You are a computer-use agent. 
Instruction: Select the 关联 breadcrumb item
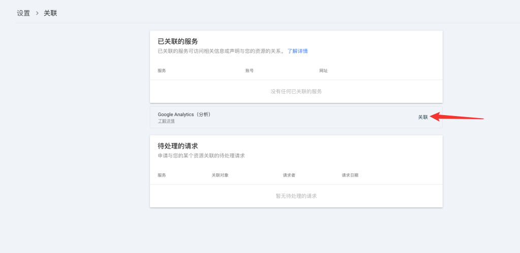(x=50, y=13)
